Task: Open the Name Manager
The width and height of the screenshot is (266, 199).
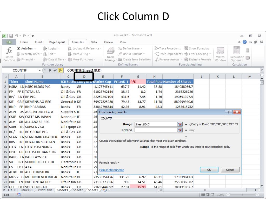Action: click(111, 54)
